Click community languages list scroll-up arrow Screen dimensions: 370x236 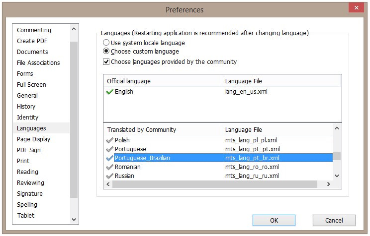(x=337, y=128)
